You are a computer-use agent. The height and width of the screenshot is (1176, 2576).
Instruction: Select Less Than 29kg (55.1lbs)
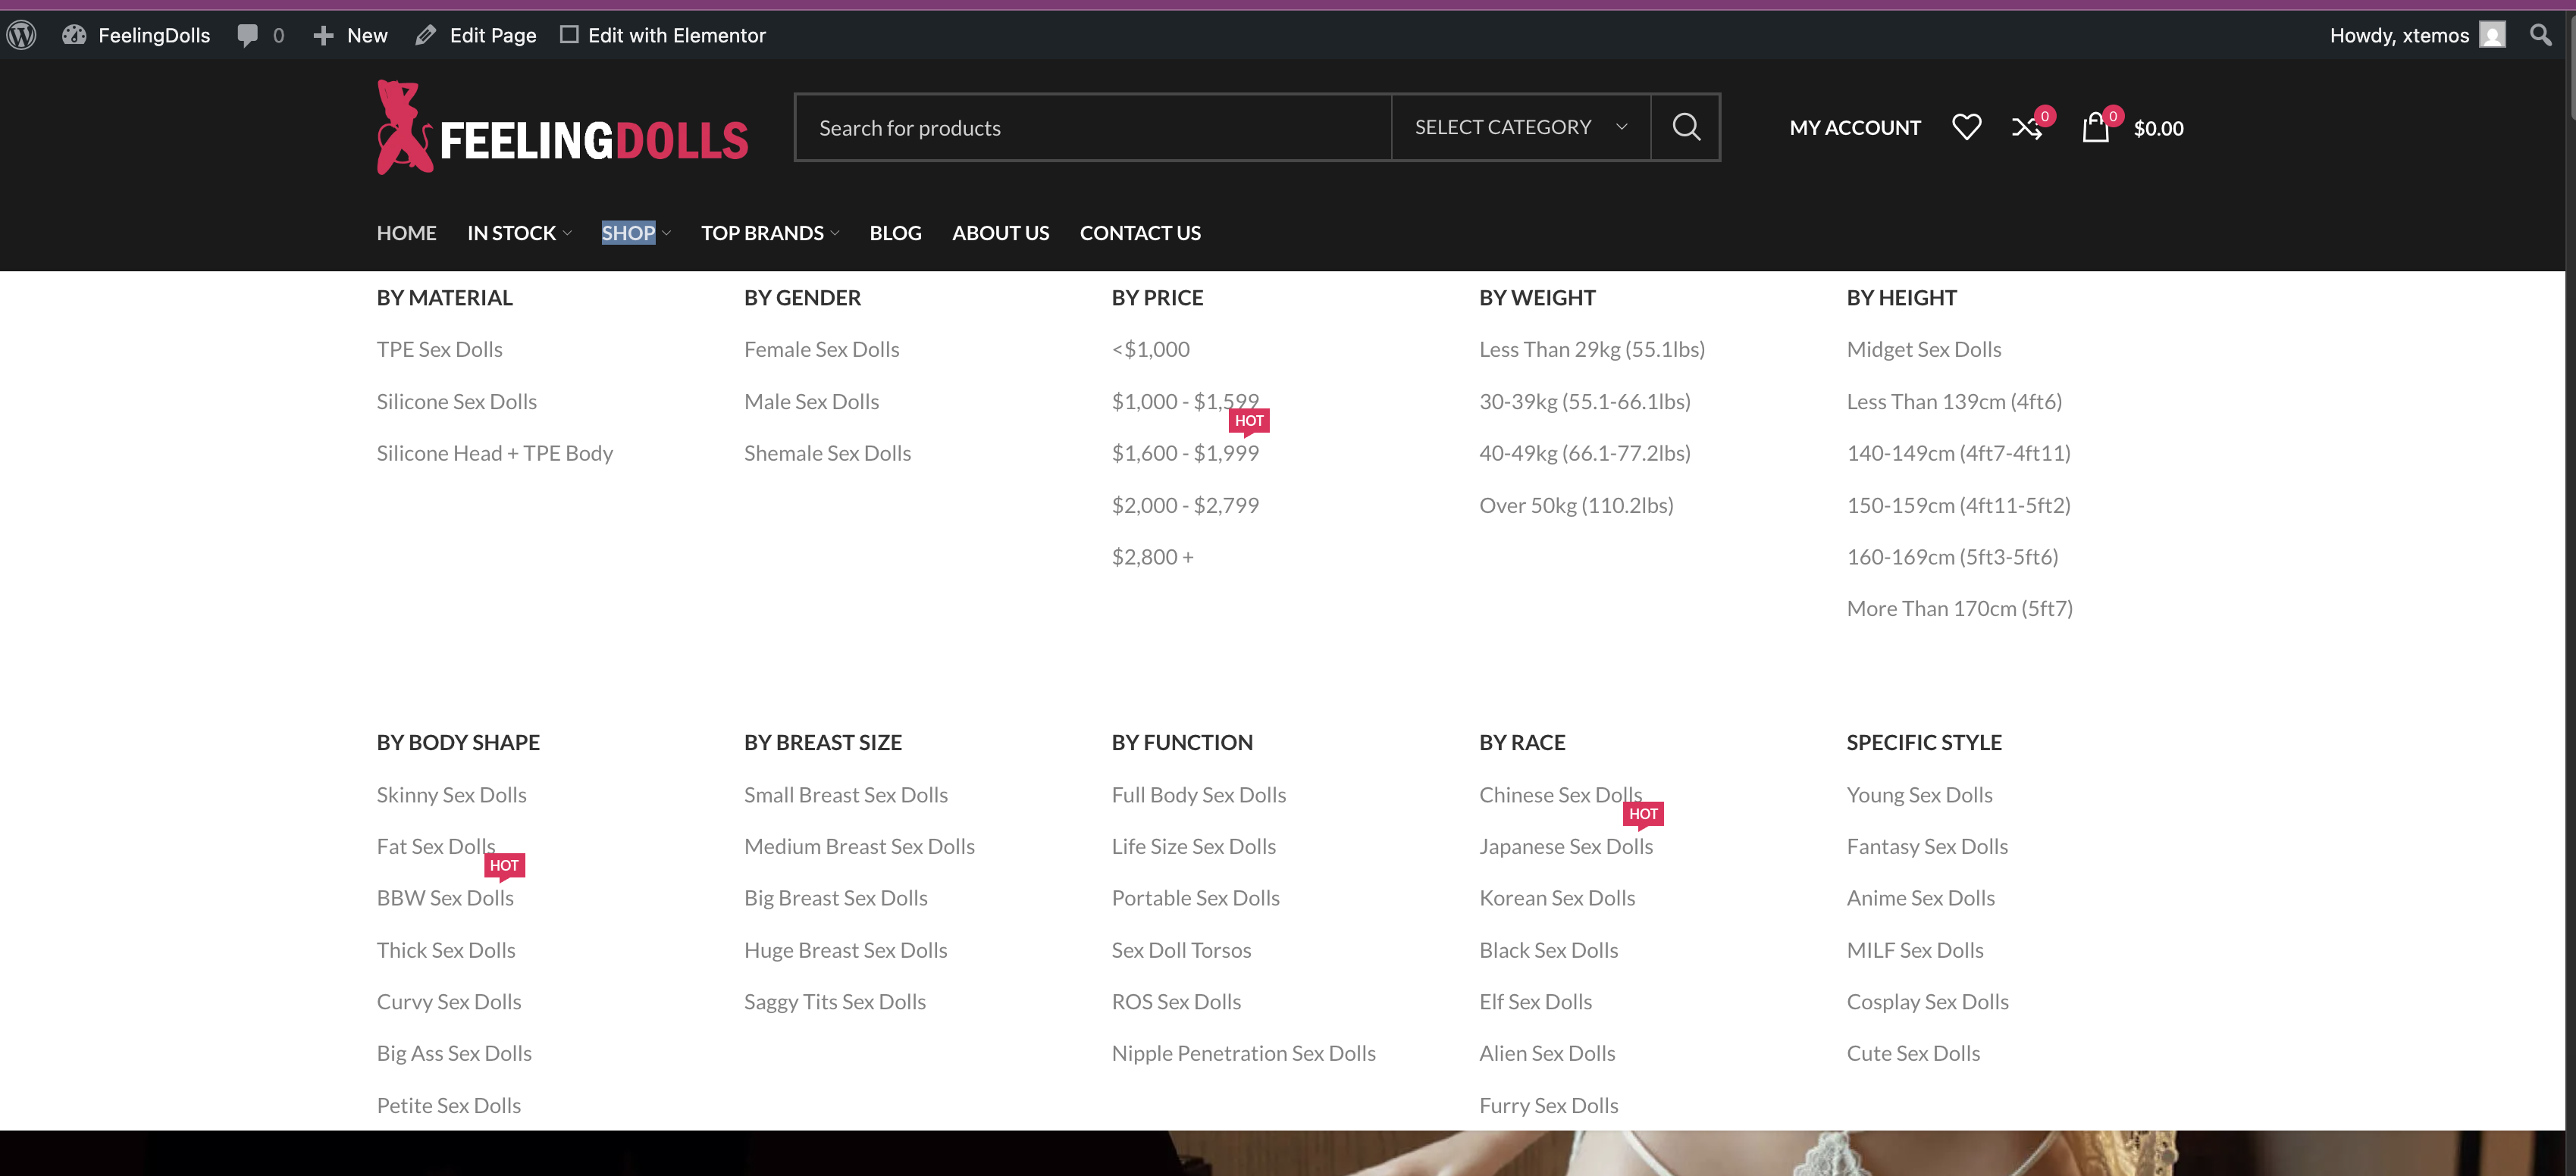(1591, 350)
